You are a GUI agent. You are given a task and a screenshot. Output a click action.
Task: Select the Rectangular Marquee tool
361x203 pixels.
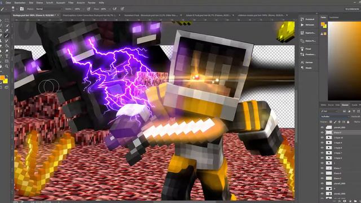pos(7,20)
